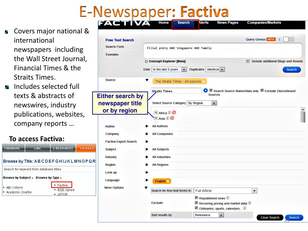Check Include additional Blogs and Boards
308x231 pixels.
click(248, 61)
